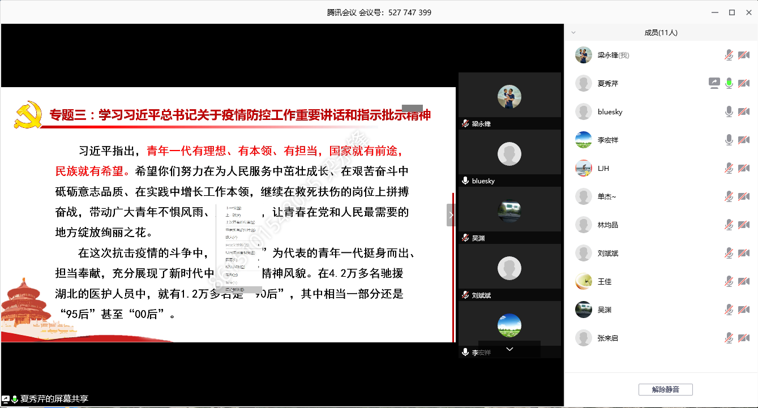Click 王佳's avatar in the member list
Image resolution: width=758 pixels, height=408 pixels.
[x=584, y=281]
